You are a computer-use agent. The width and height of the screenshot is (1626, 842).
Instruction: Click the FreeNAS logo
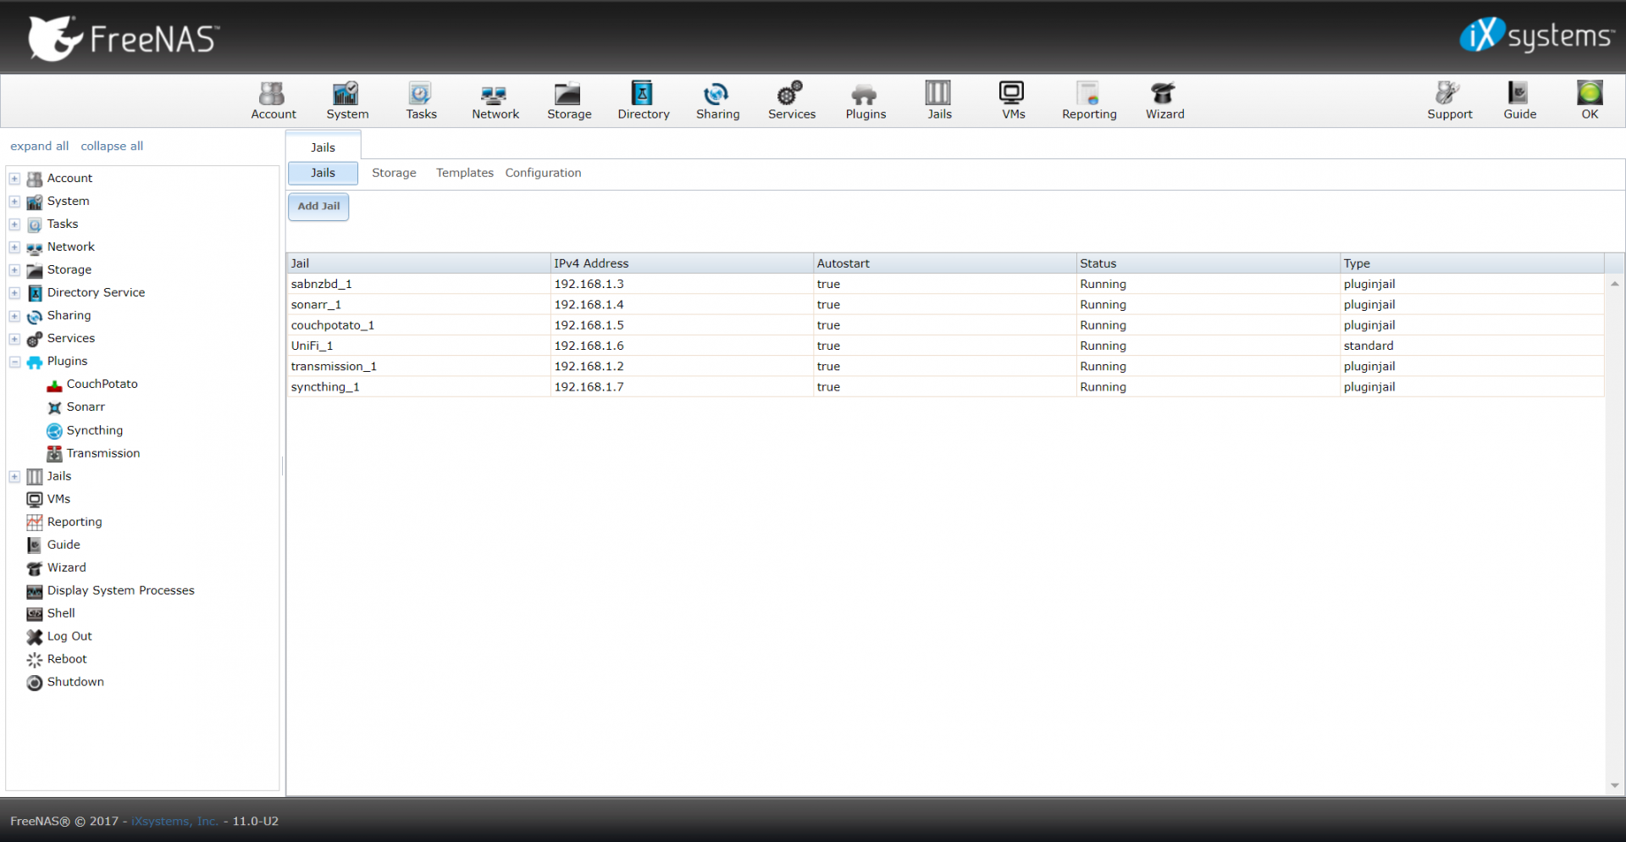[x=124, y=38]
